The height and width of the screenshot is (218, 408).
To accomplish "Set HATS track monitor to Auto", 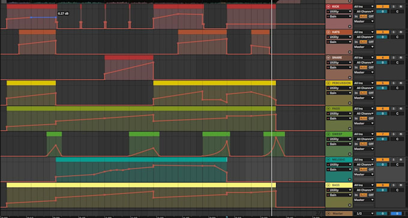I will point(363,42).
